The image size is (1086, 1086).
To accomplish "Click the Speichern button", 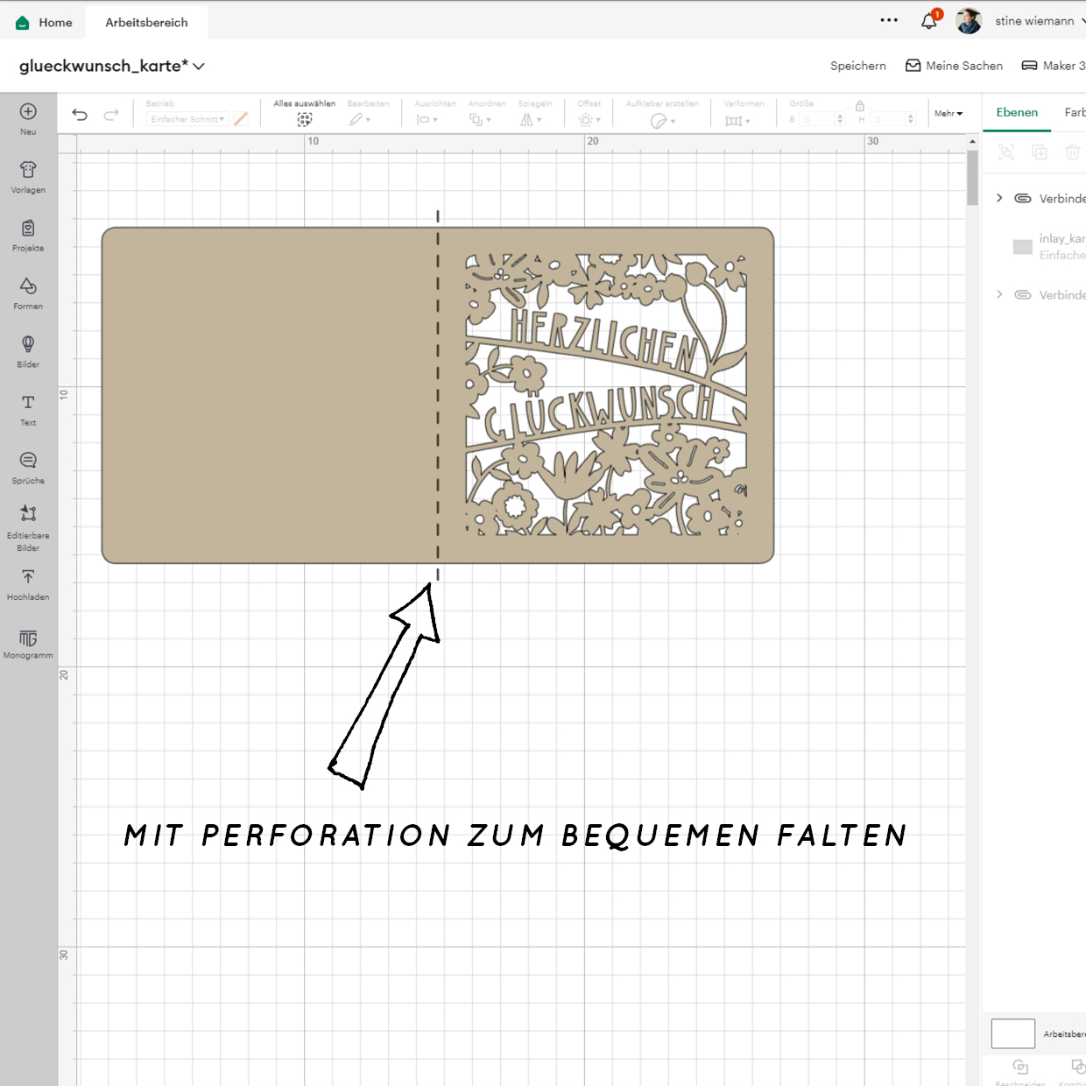I will 857,66.
